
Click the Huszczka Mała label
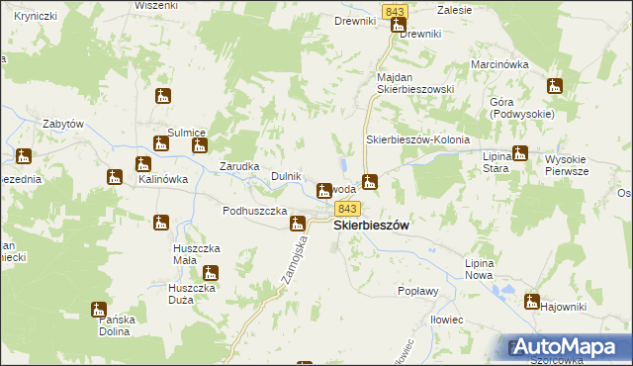click(197, 254)
